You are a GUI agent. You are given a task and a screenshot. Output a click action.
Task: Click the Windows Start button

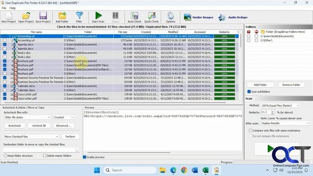97,170
